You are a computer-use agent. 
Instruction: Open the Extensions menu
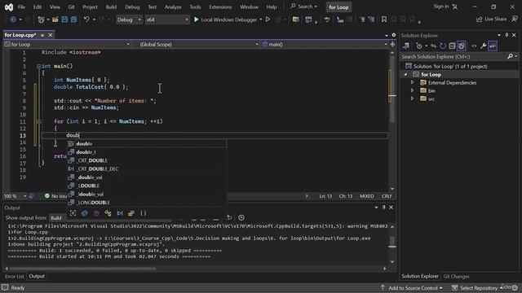coord(220,7)
